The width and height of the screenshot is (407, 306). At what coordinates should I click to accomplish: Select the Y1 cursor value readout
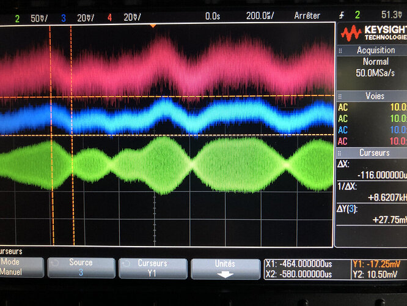coord(376,264)
